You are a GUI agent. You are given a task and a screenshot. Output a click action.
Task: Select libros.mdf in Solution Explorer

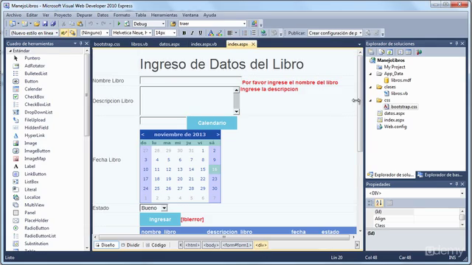(x=401, y=80)
